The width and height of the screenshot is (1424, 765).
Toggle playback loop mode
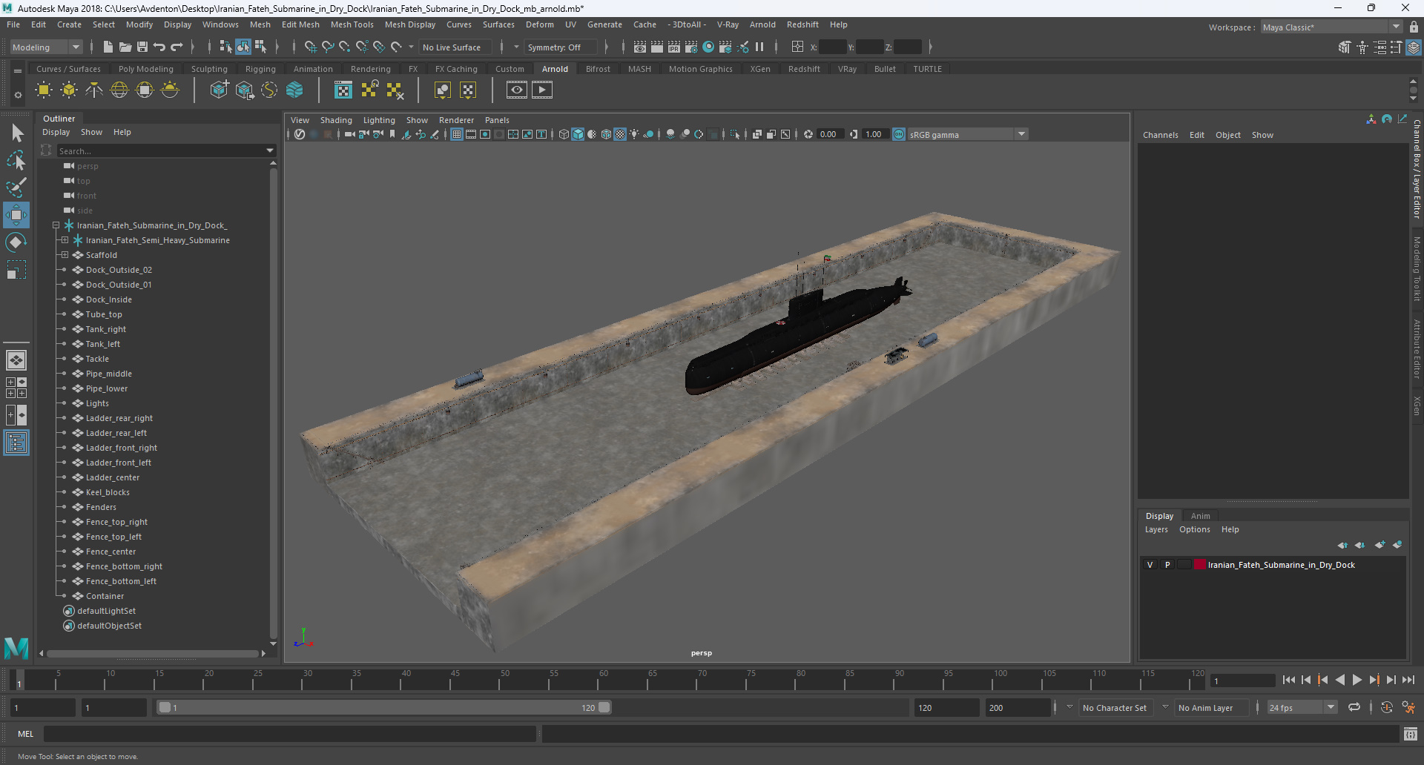pos(1354,708)
